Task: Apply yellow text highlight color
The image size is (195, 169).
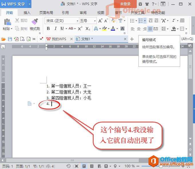Action: (104, 29)
